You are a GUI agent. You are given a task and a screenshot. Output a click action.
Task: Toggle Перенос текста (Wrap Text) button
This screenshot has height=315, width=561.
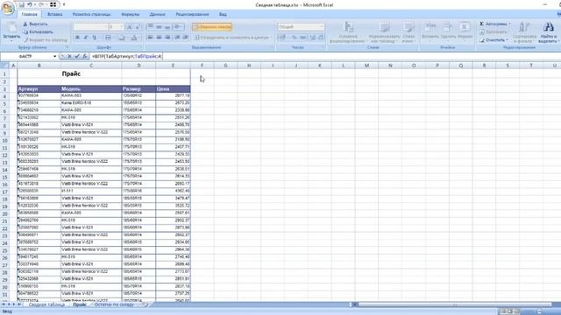pyautogui.click(x=212, y=27)
